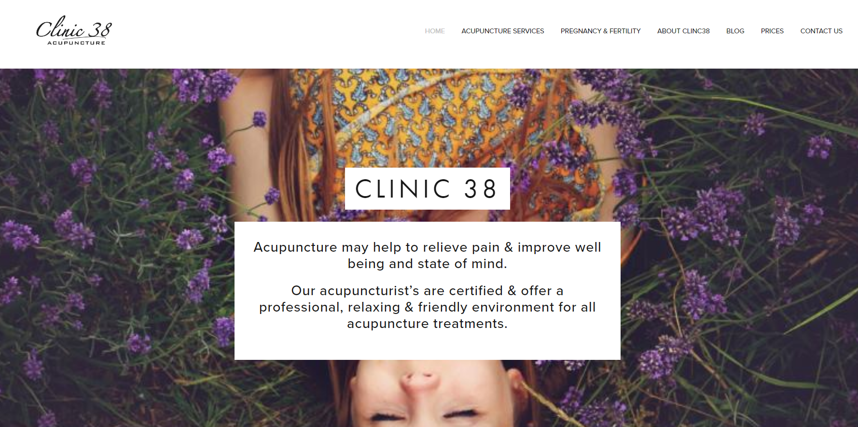Viewport: 858px width, 427px height.
Task: Go to Pregnancy & Fertility page
Action: click(x=600, y=31)
